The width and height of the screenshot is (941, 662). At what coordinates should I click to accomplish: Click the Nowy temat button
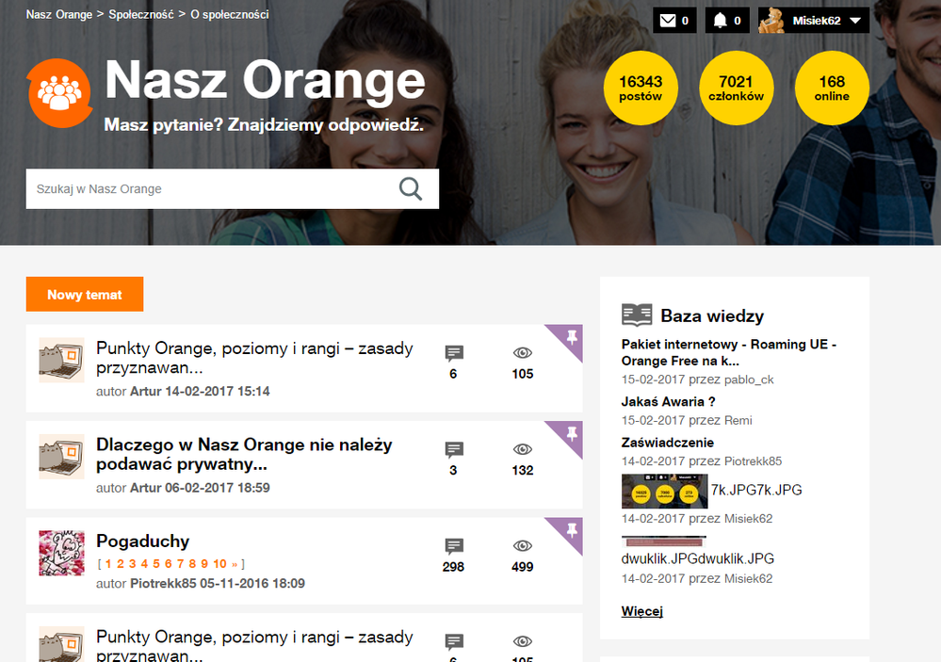[x=85, y=295]
